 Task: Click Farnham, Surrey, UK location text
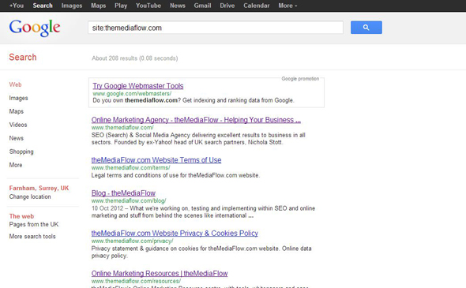(39, 188)
